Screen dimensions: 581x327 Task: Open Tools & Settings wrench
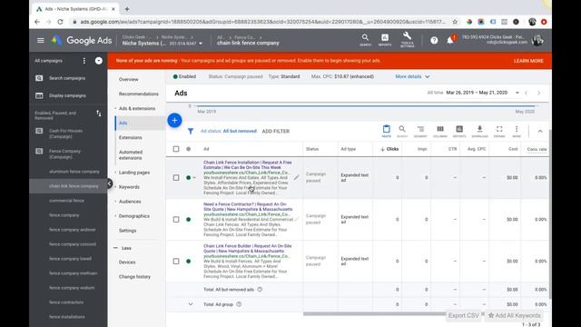[407, 40]
